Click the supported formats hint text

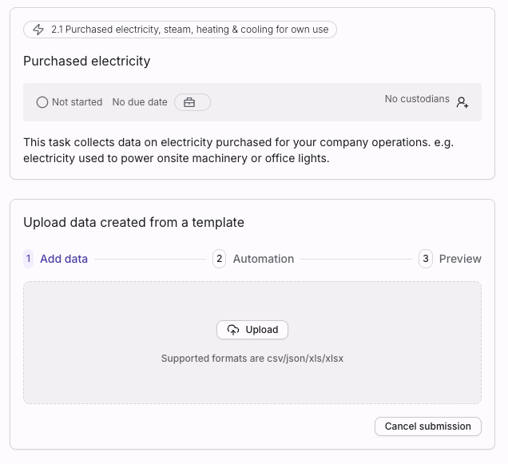(x=252, y=359)
